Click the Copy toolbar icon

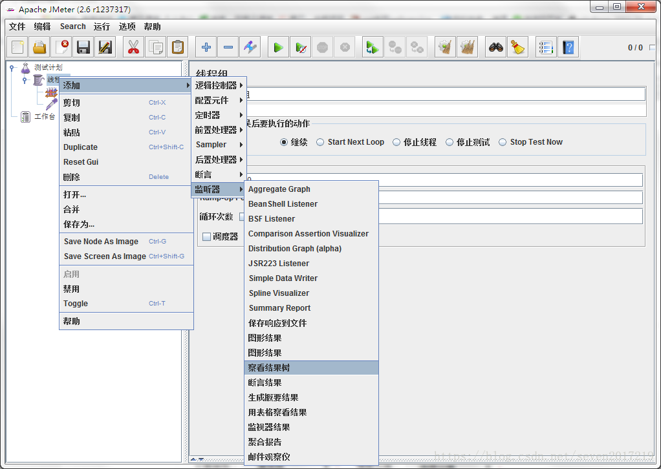156,47
